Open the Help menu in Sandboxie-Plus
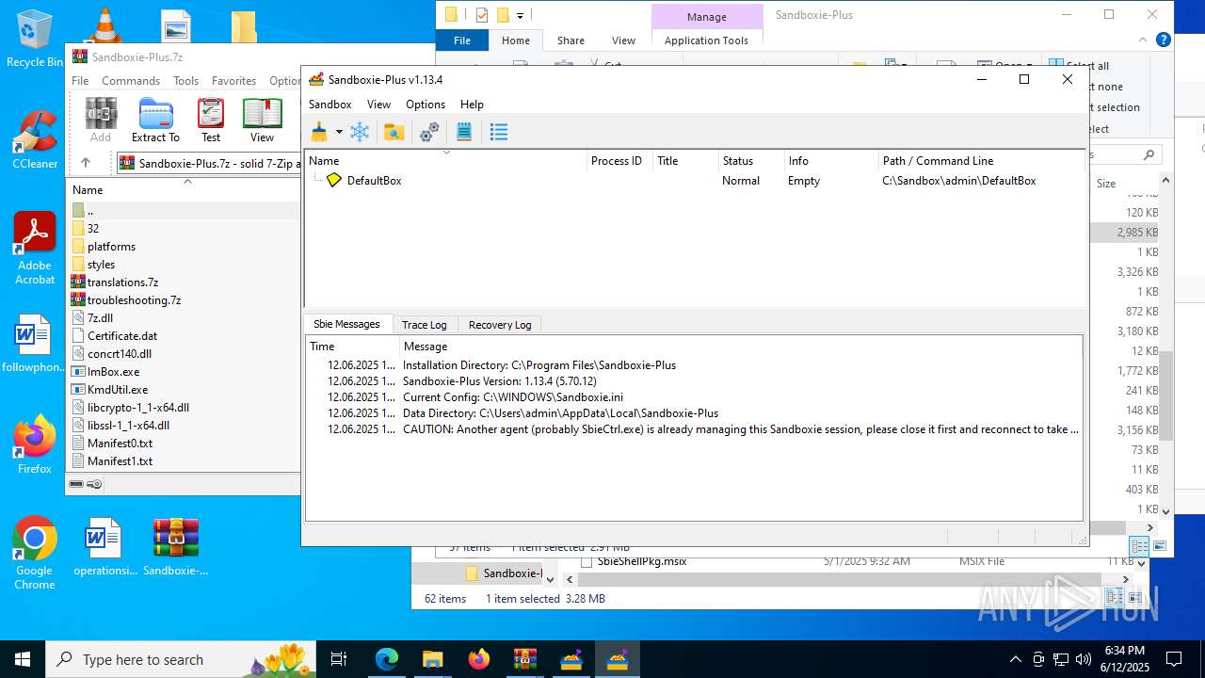This screenshot has width=1205, height=678. point(472,105)
